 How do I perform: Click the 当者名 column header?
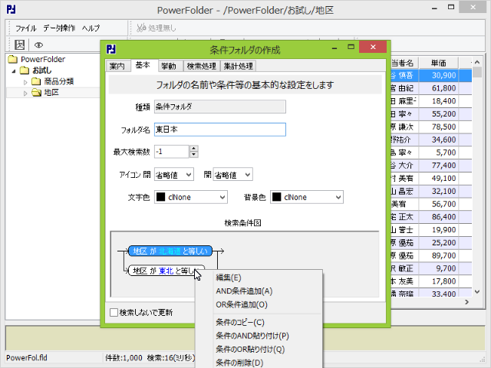(404, 63)
